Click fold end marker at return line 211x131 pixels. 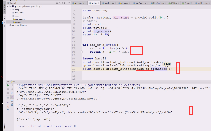coord(82,52)
